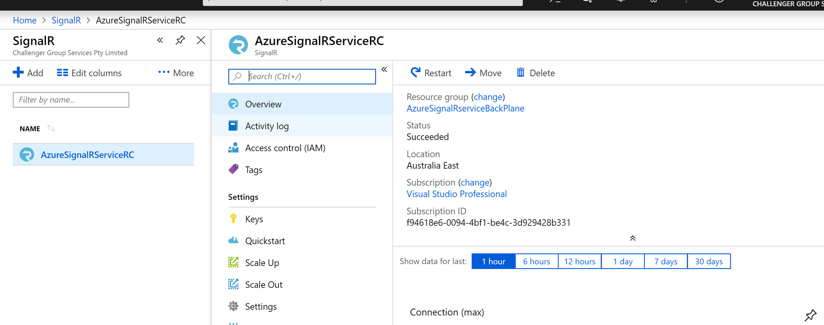This screenshot has height=325, width=824.
Task: Sort resources by NAME column
Action: coord(37,129)
